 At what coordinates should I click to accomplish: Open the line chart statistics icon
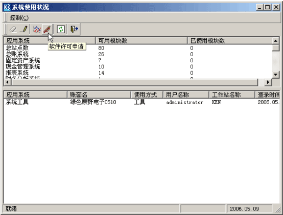pos(37,29)
